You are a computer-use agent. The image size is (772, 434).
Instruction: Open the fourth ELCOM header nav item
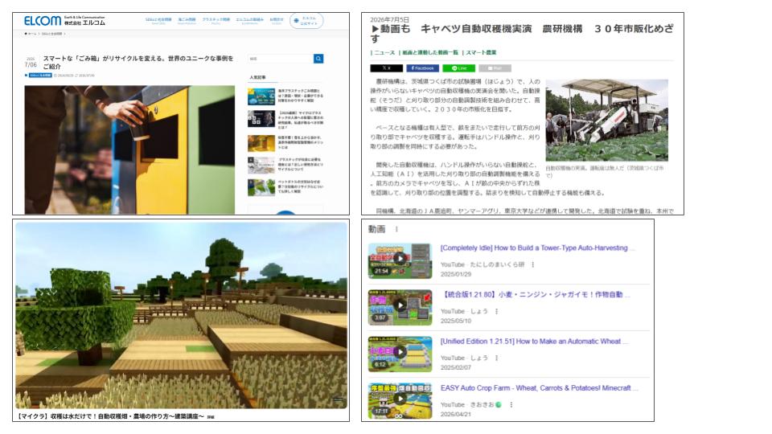(249, 20)
